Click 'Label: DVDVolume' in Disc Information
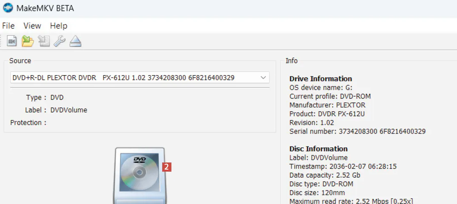 pyautogui.click(x=318, y=158)
